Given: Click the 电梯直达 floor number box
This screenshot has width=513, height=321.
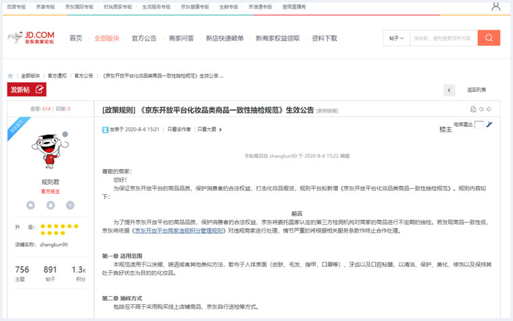Looking at the screenshot, I should pyautogui.click(x=479, y=125).
